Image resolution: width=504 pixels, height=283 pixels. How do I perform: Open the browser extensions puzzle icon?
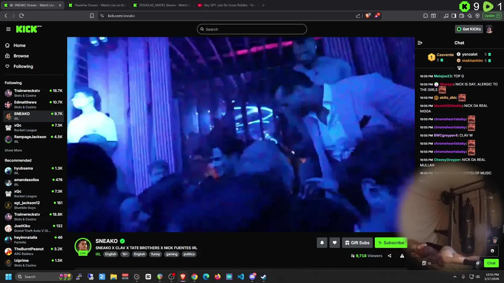pos(426,16)
